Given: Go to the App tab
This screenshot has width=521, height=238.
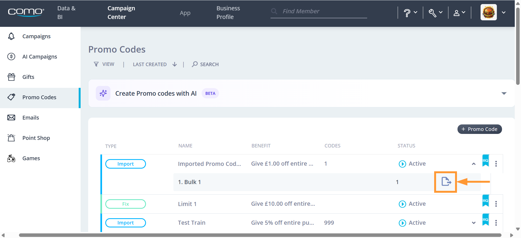Looking at the screenshot, I should [x=185, y=13].
